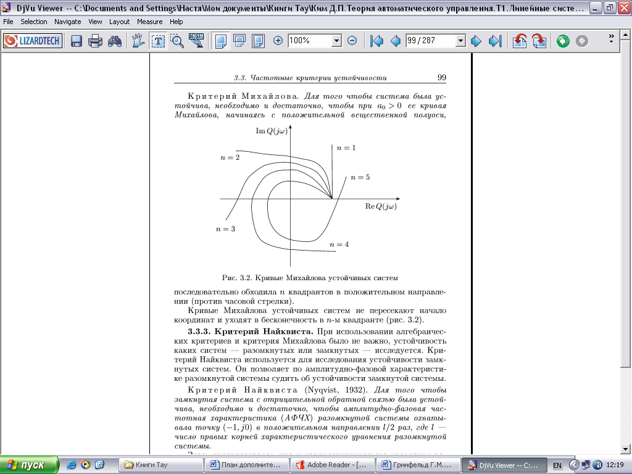
Task: Switch to single page layout
Action: pos(220,41)
